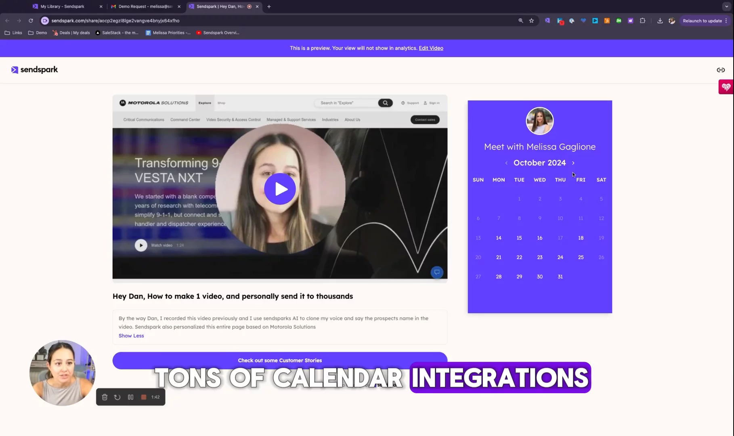This screenshot has height=436, width=734.
Task: Click the Relaunch to update button
Action: pyautogui.click(x=702, y=21)
